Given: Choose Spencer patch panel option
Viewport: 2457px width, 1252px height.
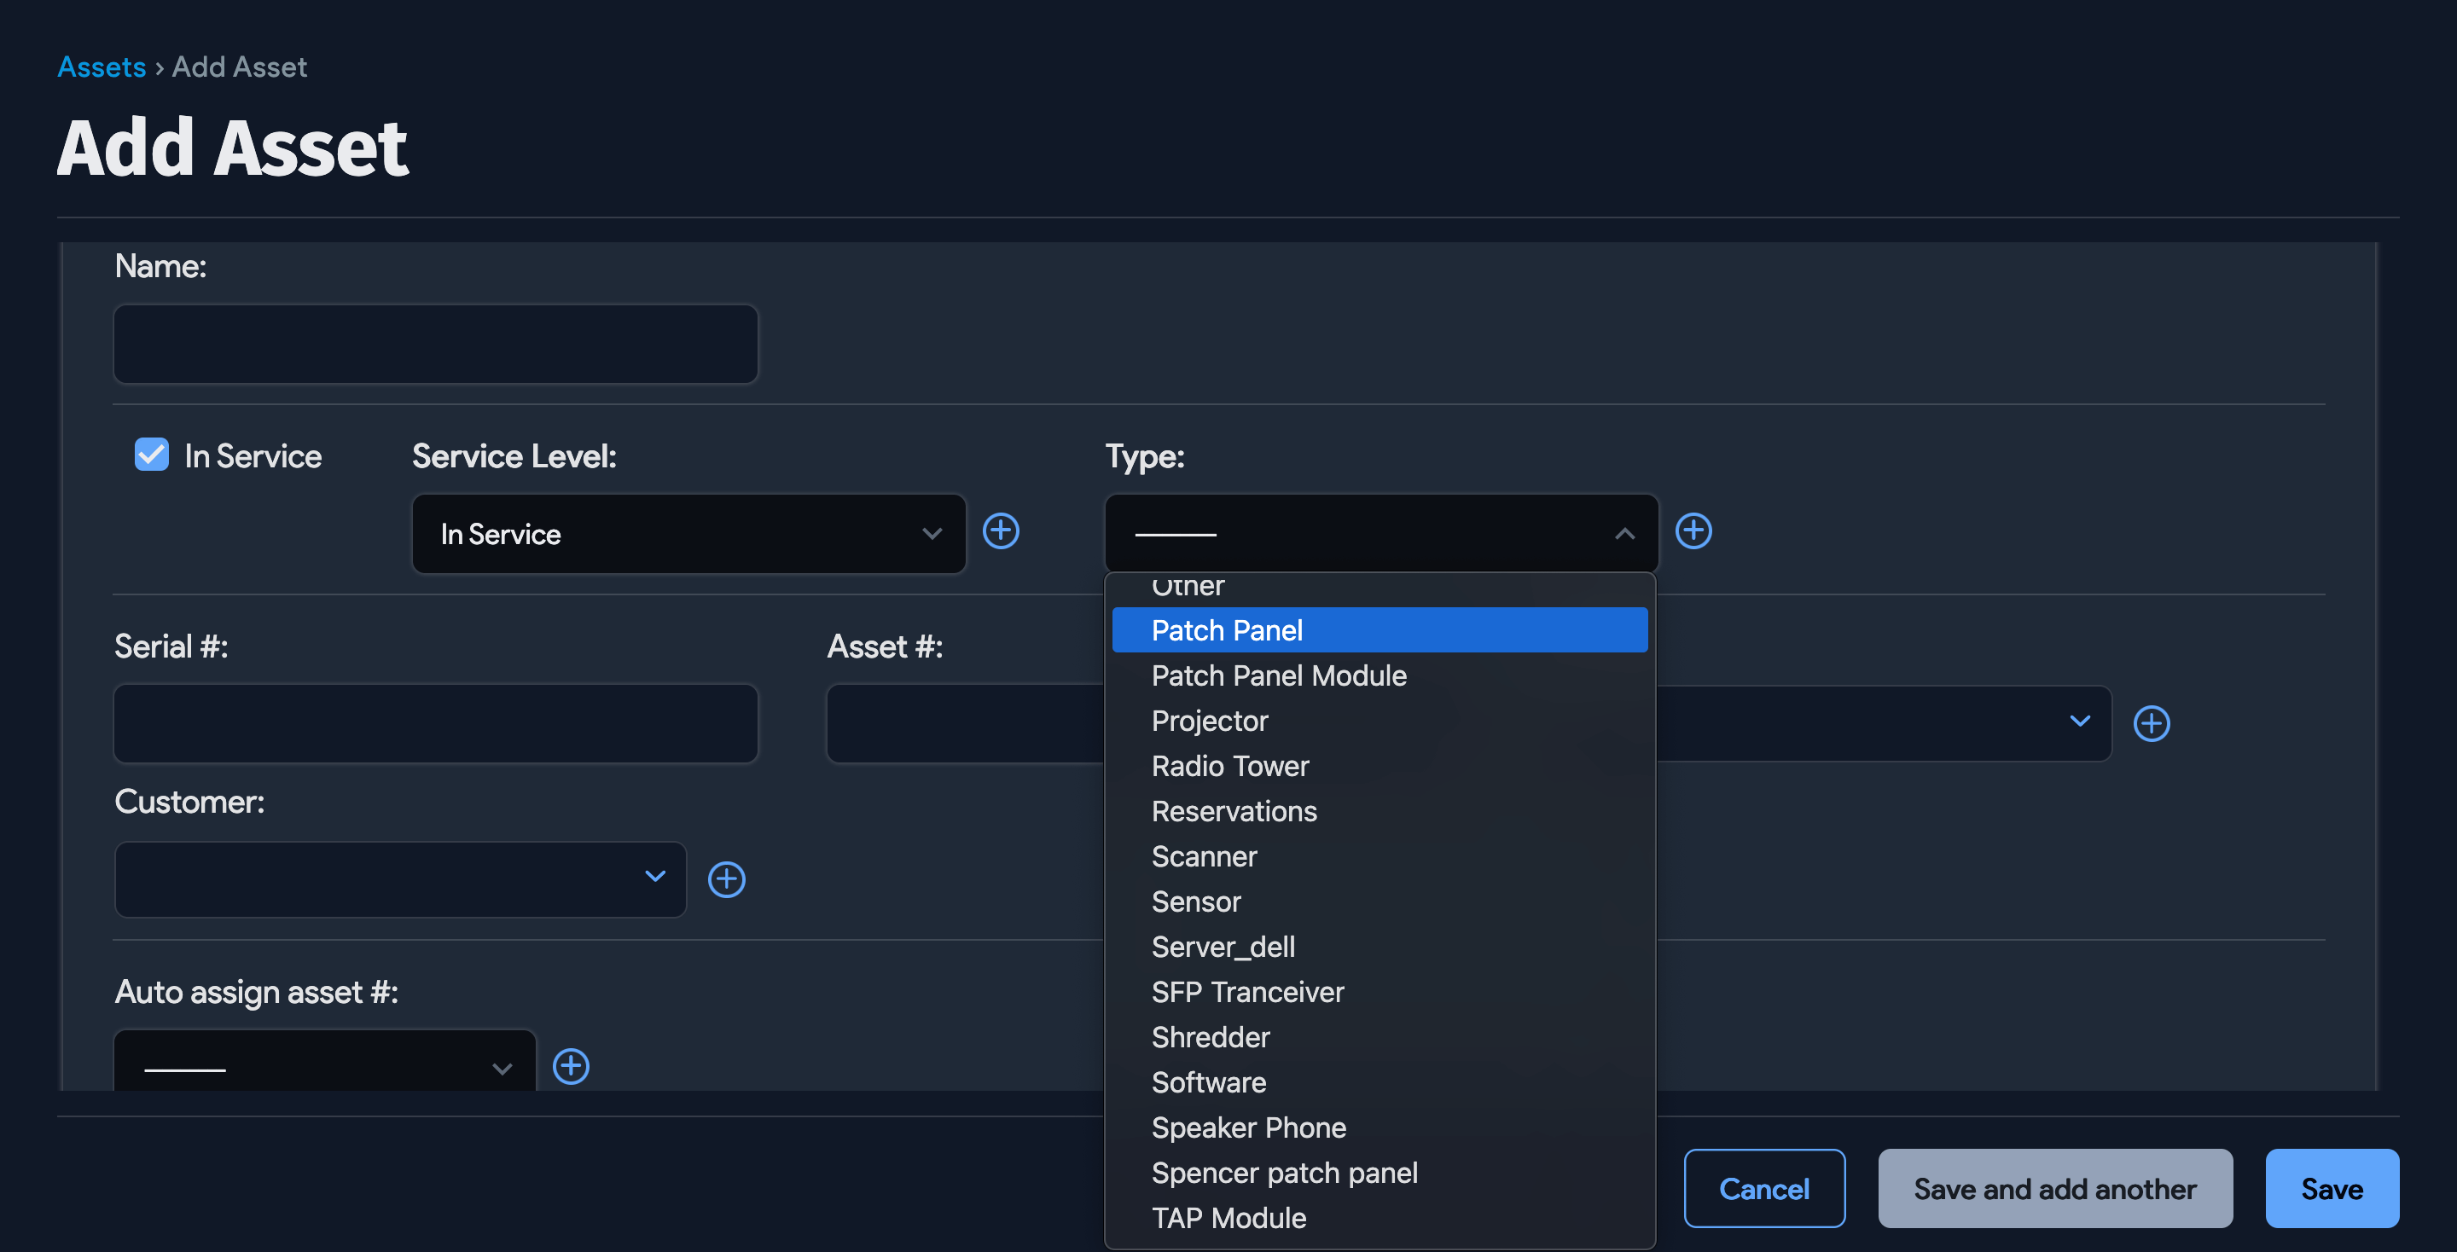Looking at the screenshot, I should tap(1284, 1173).
